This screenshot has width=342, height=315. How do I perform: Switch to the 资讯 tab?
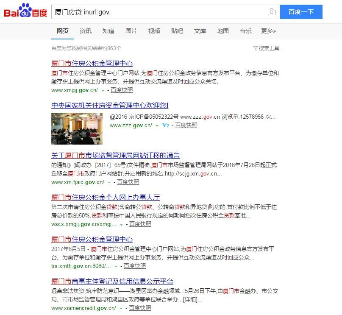[x=86, y=31]
